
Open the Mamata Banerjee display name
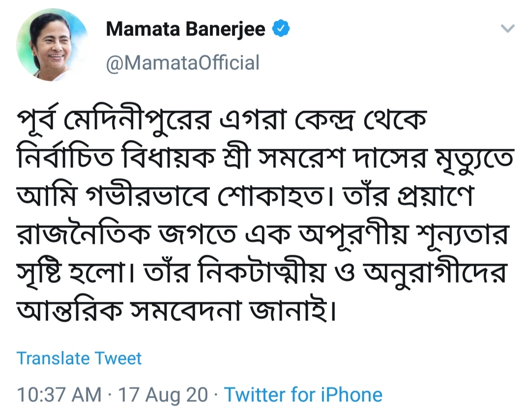(x=186, y=29)
